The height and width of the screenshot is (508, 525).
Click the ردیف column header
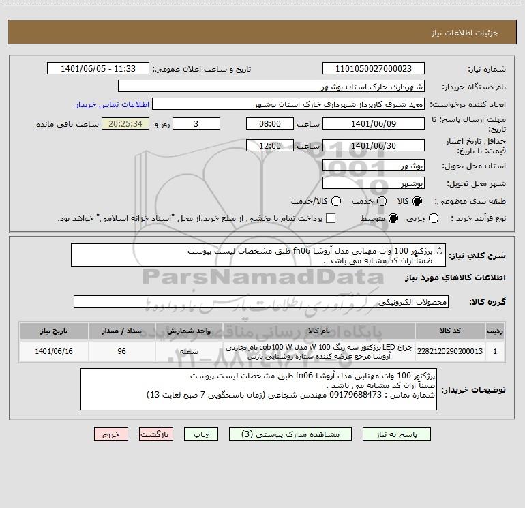click(x=495, y=331)
